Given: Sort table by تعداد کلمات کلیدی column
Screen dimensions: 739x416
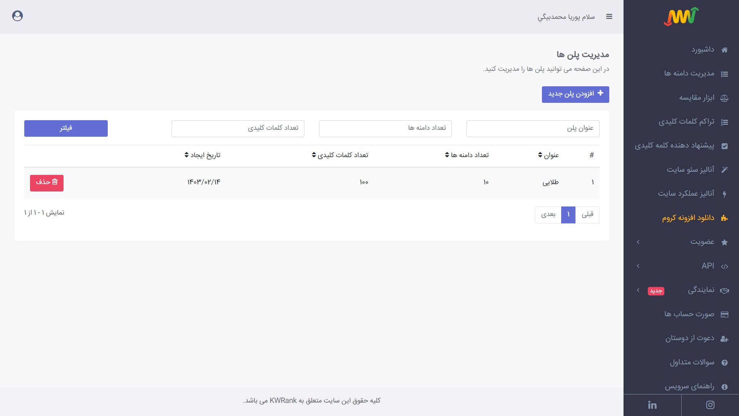Looking at the screenshot, I should (340, 155).
